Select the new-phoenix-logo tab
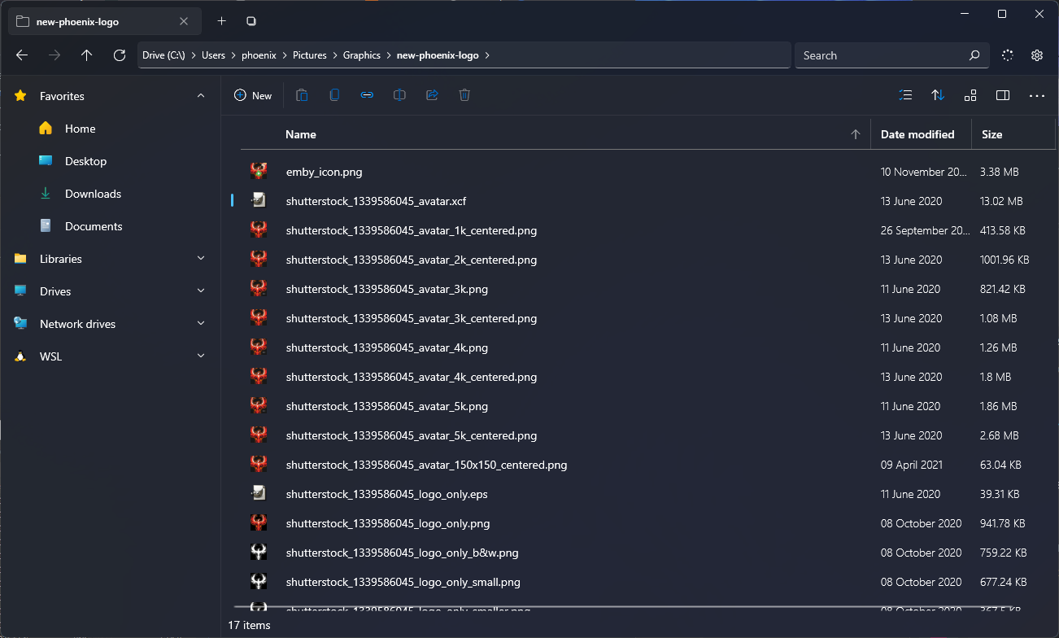 tap(105, 21)
